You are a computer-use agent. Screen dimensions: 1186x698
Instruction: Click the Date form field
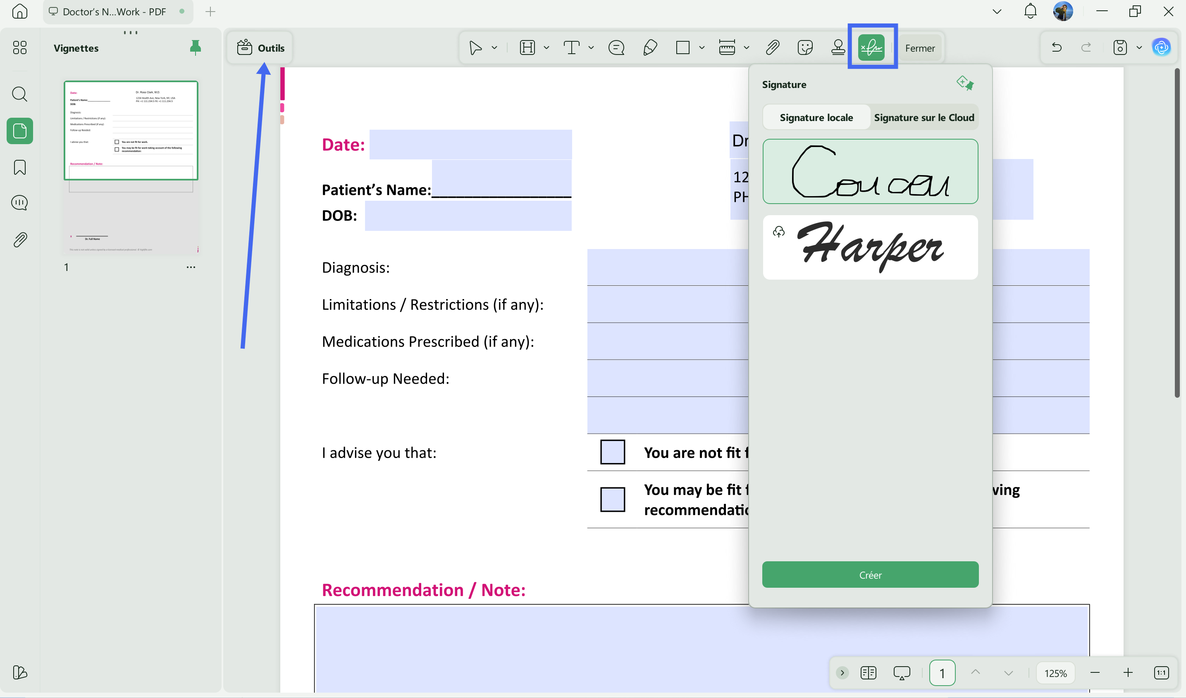pos(470,145)
